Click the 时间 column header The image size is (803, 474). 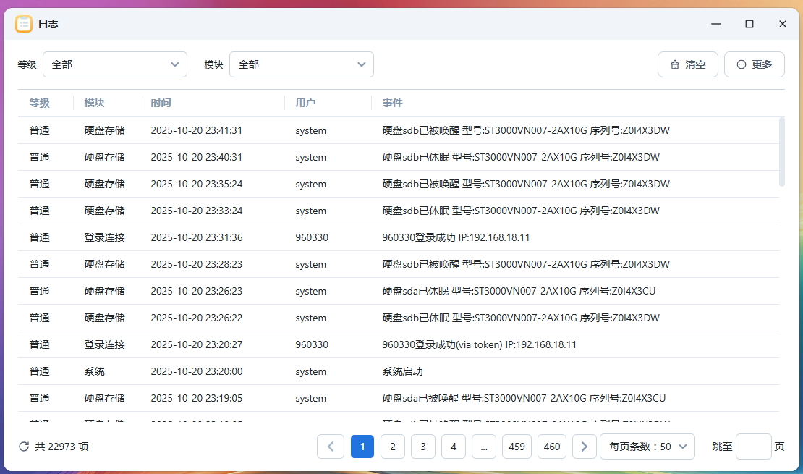pos(161,103)
